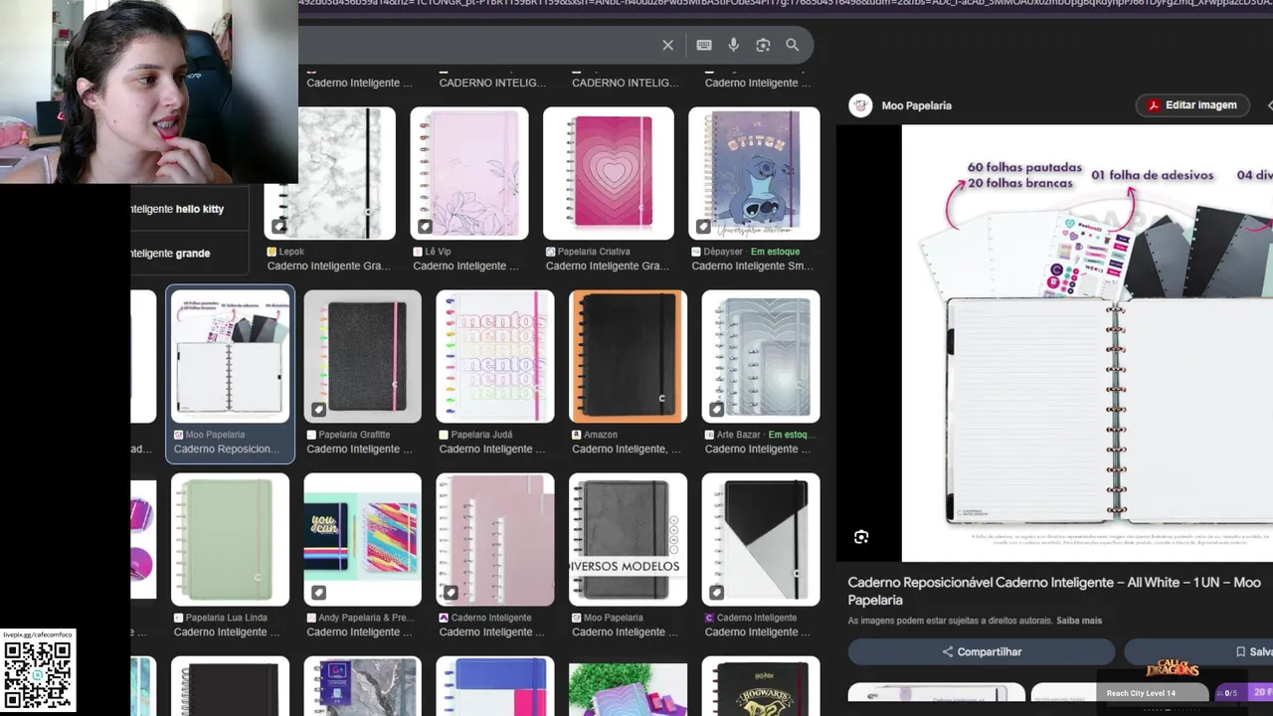Click the Compartilhar button

(x=982, y=651)
